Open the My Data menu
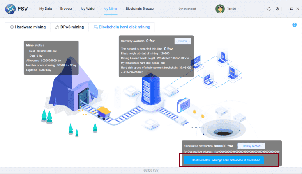This screenshot has height=174, width=302. coord(46,9)
